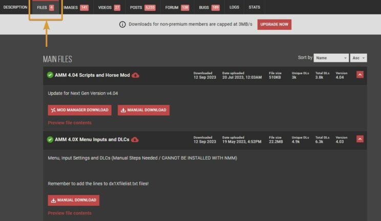Screen dimensions: 381x221
Task: View the Logs tab
Action: click(x=234, y=7)
